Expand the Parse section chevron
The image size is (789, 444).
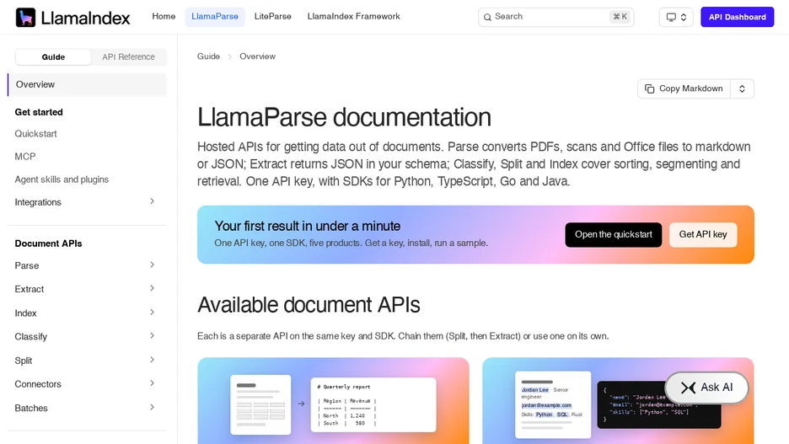[x=152, y=265]
